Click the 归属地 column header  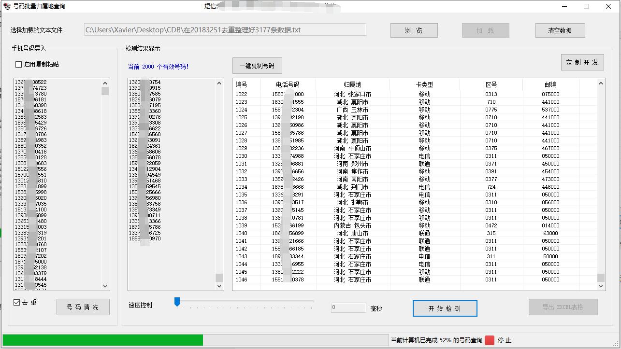[x=353, y=84]
